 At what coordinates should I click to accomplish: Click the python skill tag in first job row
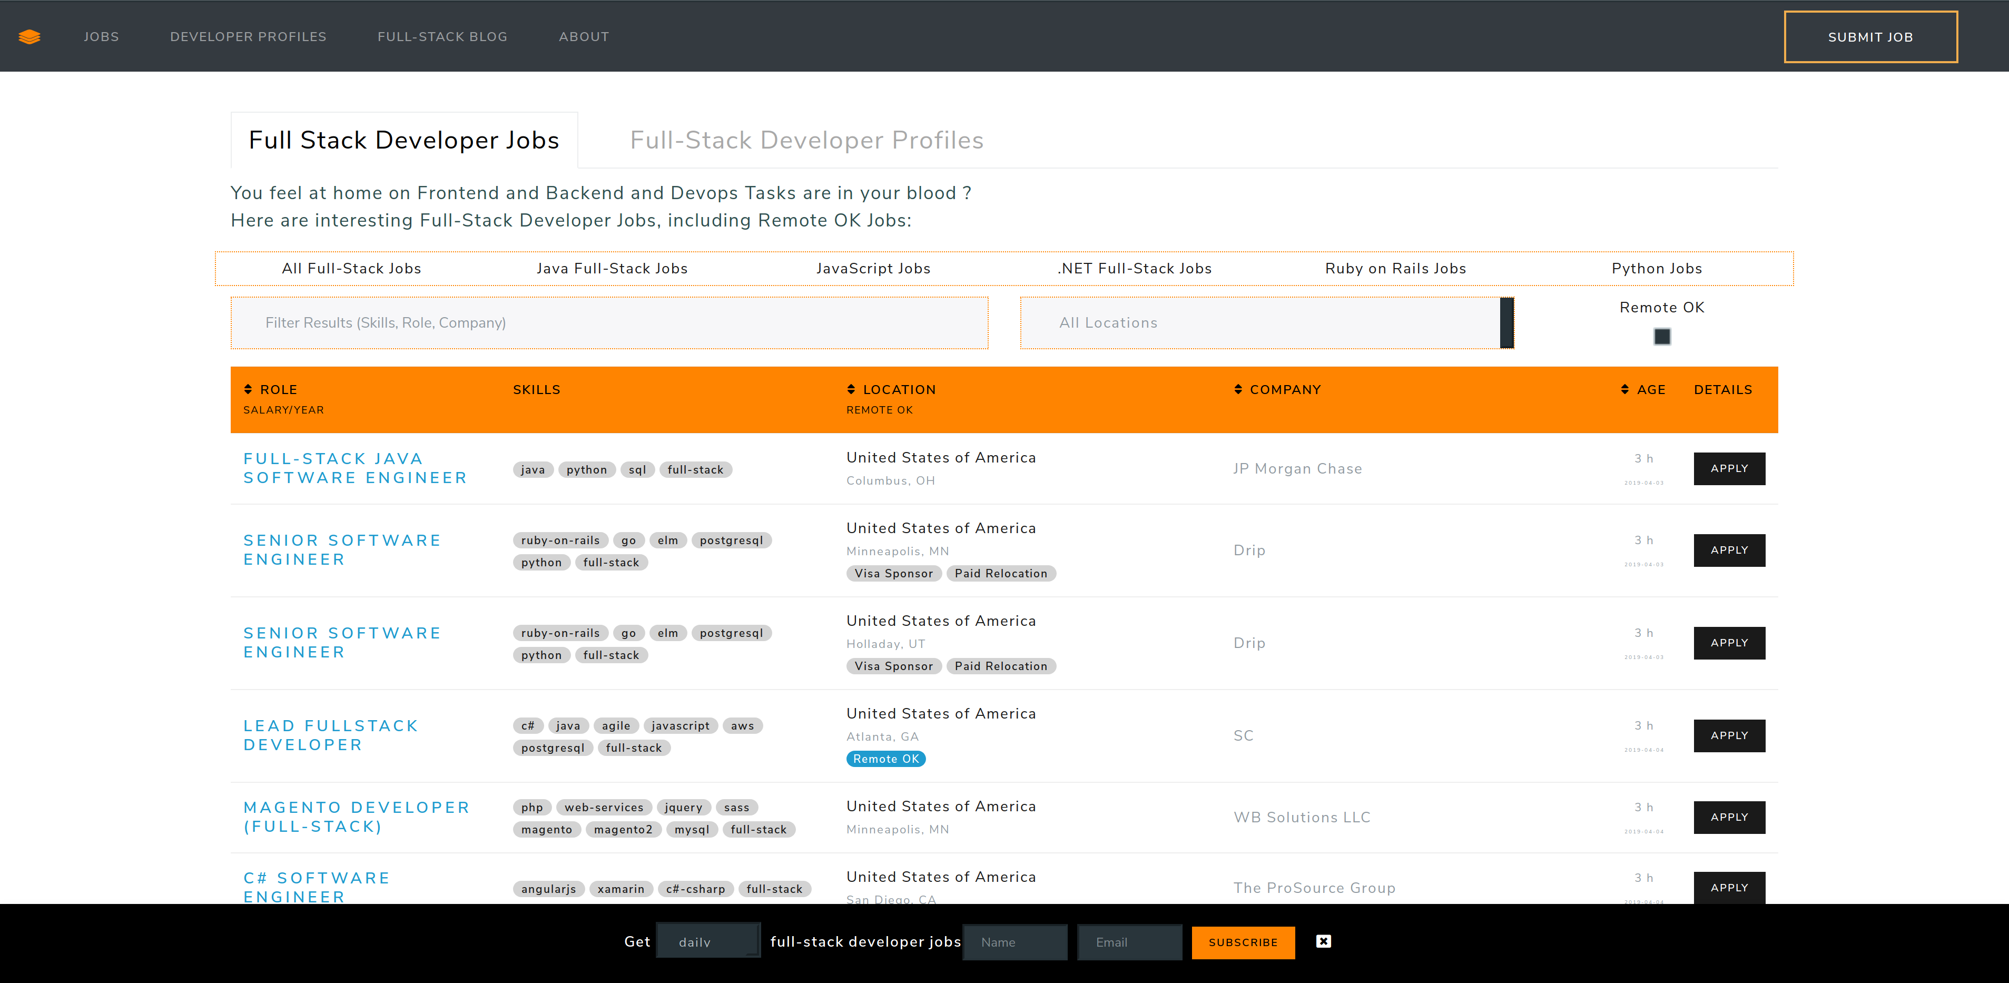pos(586,470)
